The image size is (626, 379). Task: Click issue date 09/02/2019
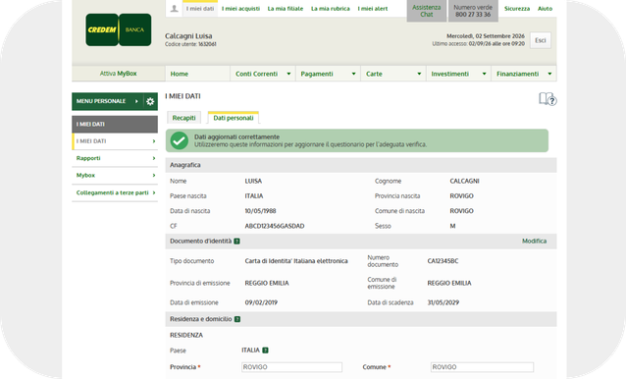point(261,302)
